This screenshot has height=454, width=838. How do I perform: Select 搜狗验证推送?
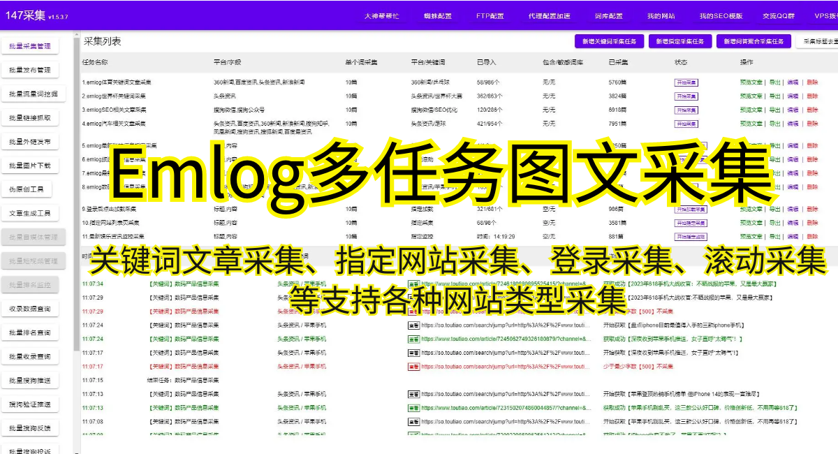click(30, 404)
